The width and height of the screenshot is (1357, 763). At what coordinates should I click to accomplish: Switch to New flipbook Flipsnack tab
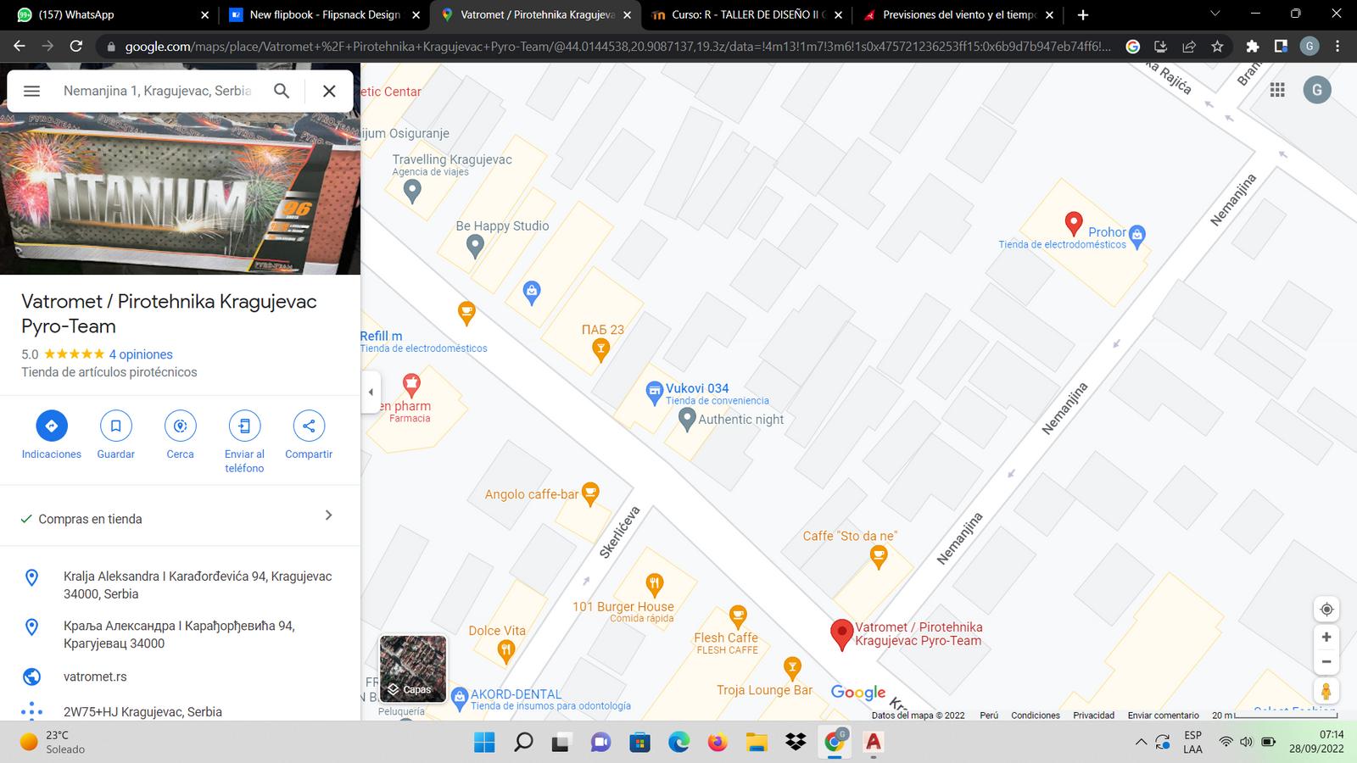point(322,14)
